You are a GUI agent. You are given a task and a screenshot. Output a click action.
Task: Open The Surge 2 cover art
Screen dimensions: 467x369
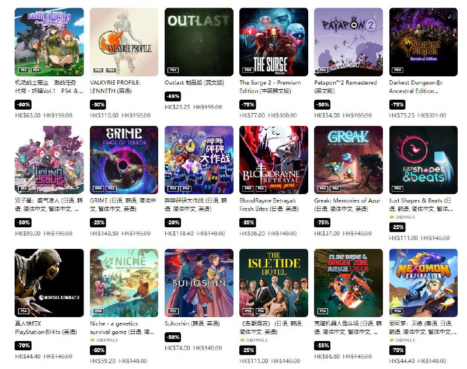click(274, 42)
